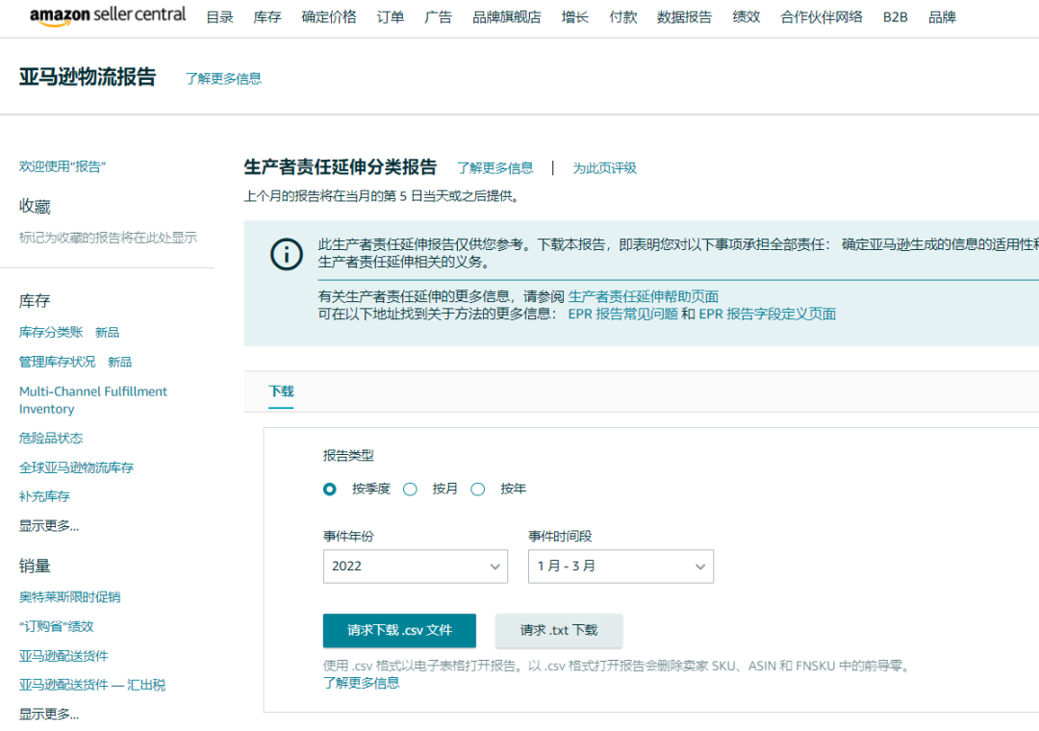Screen dimensions: 1039x731
Task: Click the 请求下载 .csv 文件 button
Action: (x=399, y=631)
